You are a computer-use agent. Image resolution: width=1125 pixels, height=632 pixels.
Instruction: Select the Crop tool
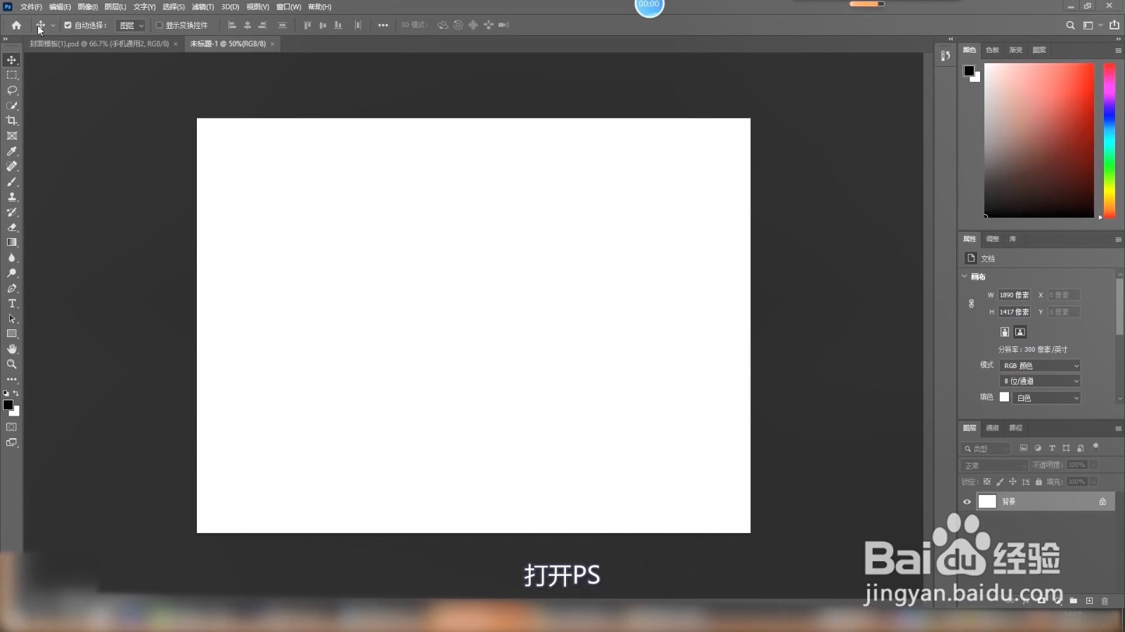[x=12, y=121]
